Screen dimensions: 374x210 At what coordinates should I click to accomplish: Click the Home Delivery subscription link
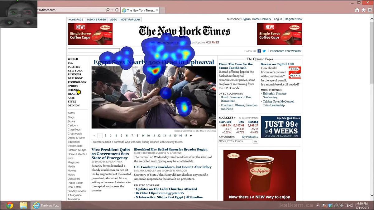coord(261,19)
